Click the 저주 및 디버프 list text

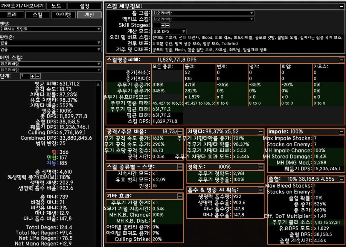click(x=210, y=50)
